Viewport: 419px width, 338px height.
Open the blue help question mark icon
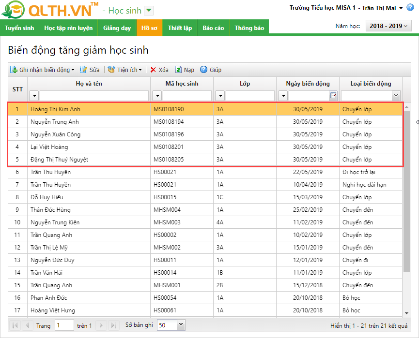pyautogui.click(x=410, y=7)
